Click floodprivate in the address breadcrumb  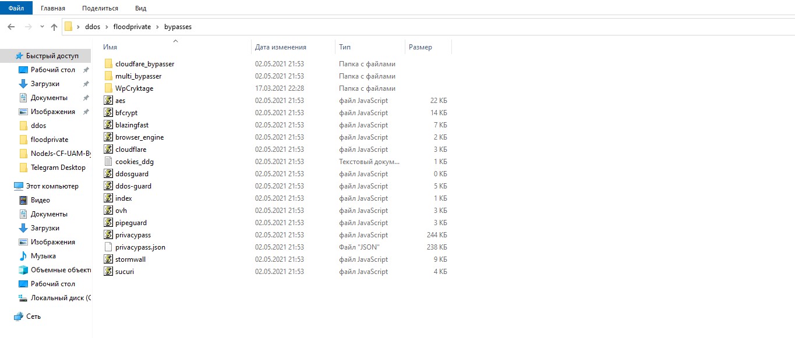pos(132,27)
